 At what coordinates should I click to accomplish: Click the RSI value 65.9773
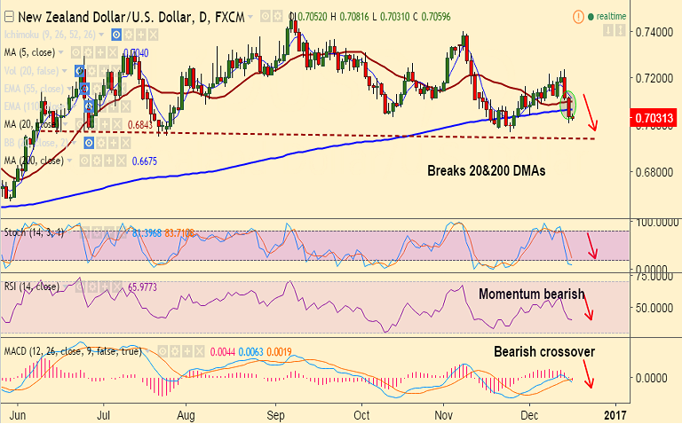click(x=143, y=287)
